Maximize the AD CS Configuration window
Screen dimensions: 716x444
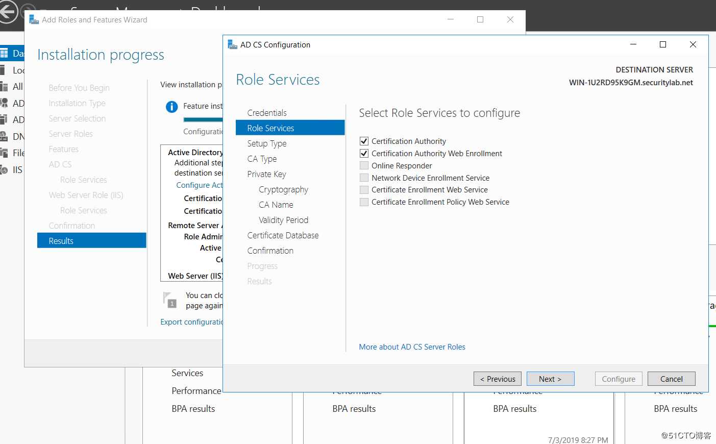point(663,44)
